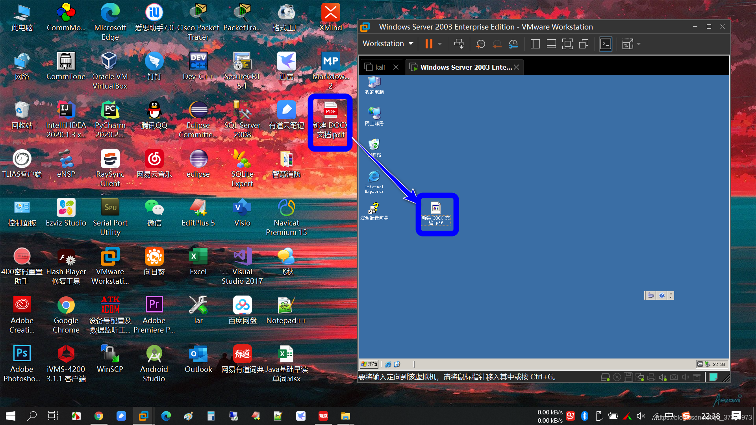Toggle the VMware console view button
This screenshot has height=425, width=756.
606,44
